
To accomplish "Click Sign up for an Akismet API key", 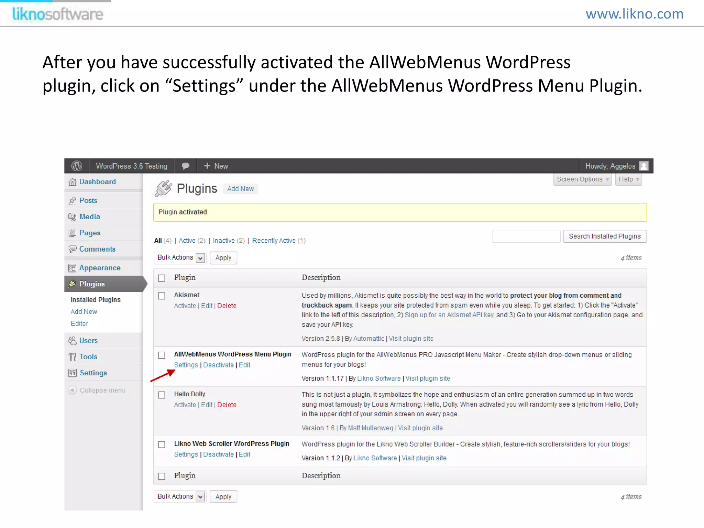I will coord(449,315).
